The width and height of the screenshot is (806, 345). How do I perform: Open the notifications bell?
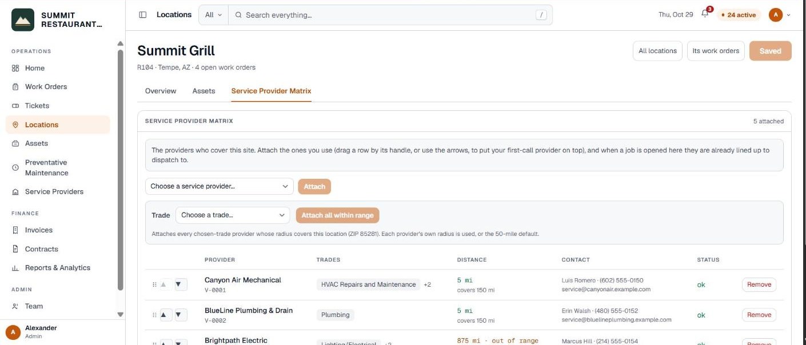coord(705,14)
